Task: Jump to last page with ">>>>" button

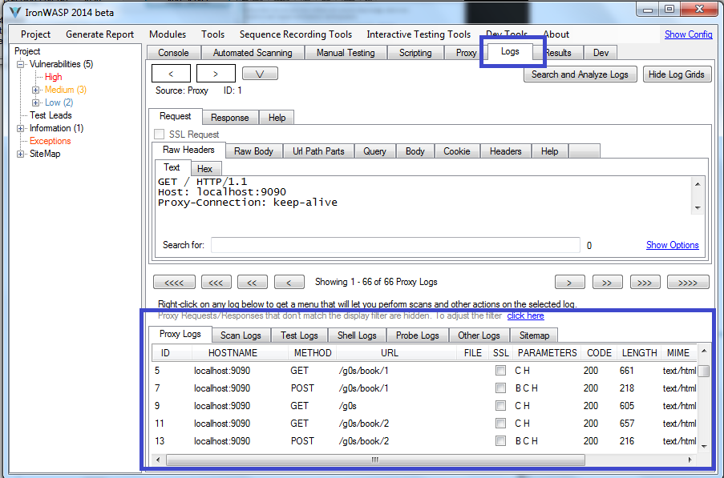Action: click(x=688, y=282)
